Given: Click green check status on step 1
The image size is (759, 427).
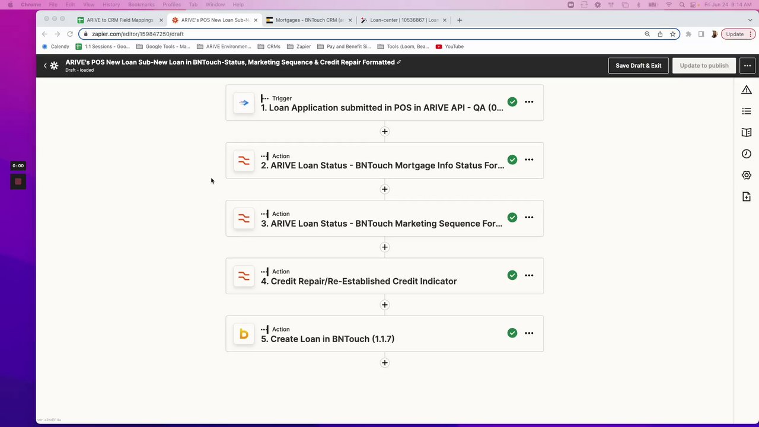Looking at the screenshot, I should click(512, 102).
